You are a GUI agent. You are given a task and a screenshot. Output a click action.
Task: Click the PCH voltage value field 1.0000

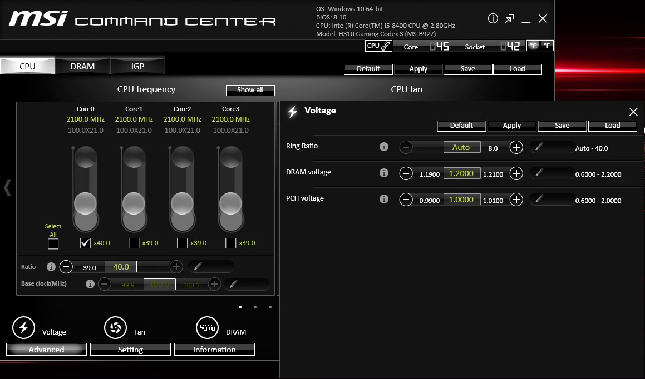pyautogui.click(x=461, y=200)
